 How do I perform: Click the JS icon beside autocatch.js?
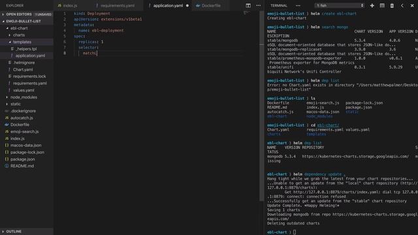point(7,117)
